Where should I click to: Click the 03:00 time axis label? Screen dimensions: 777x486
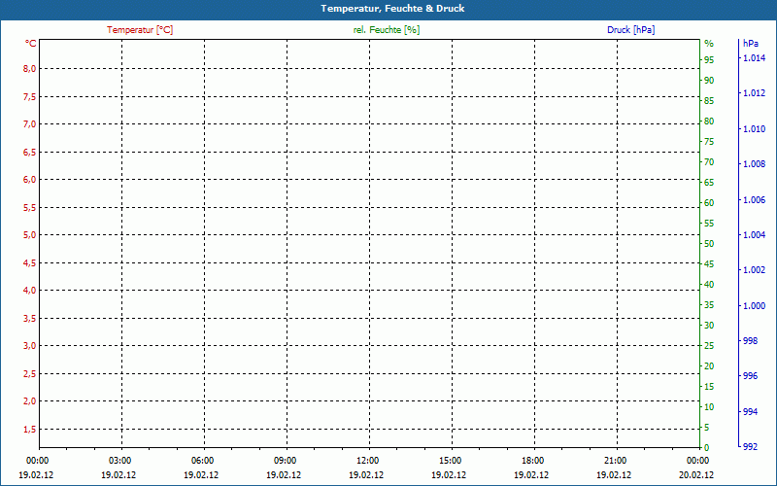119,461
